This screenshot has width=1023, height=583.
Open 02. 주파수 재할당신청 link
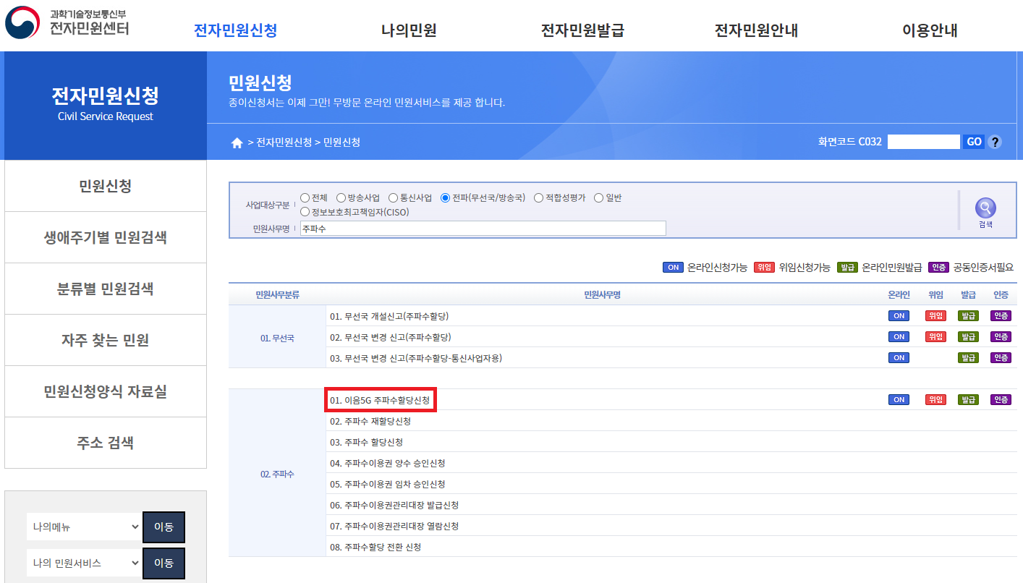click(370, 421)
